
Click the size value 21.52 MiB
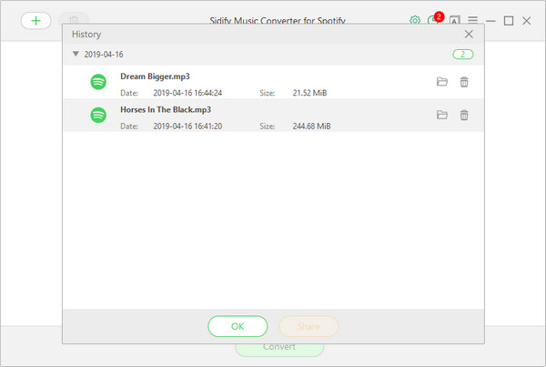point(309,93)
